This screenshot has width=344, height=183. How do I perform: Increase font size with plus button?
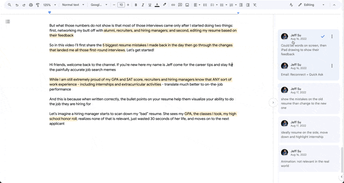coord(128,5)
